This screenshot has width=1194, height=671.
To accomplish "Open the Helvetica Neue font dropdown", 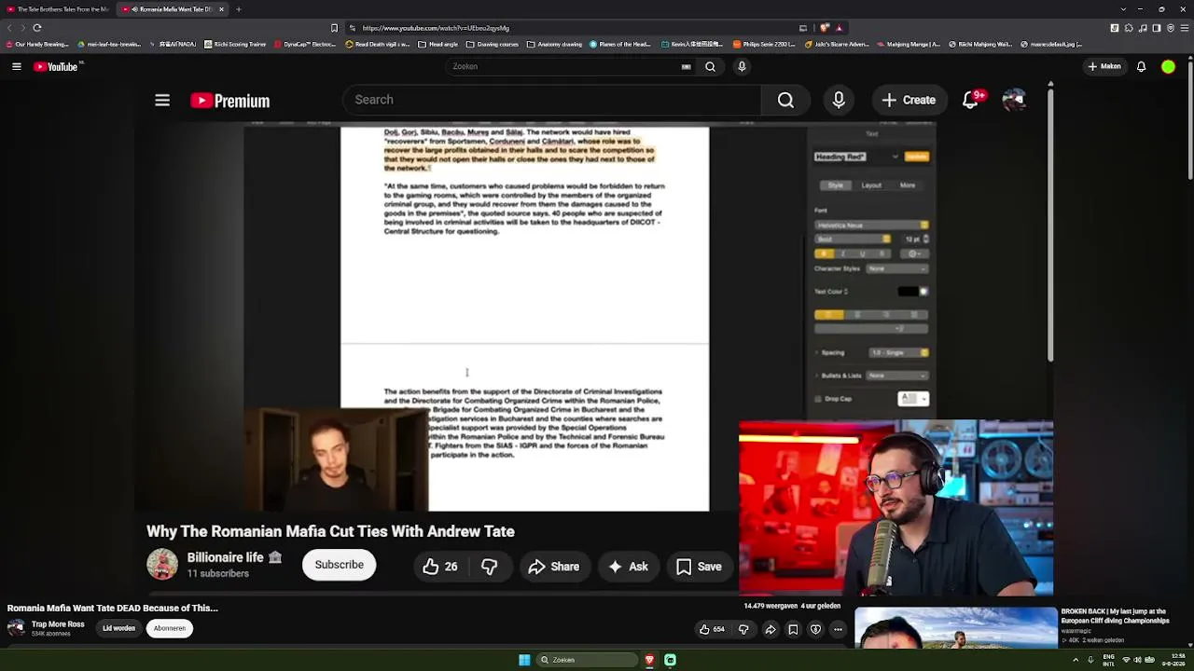I will point(871,226).
